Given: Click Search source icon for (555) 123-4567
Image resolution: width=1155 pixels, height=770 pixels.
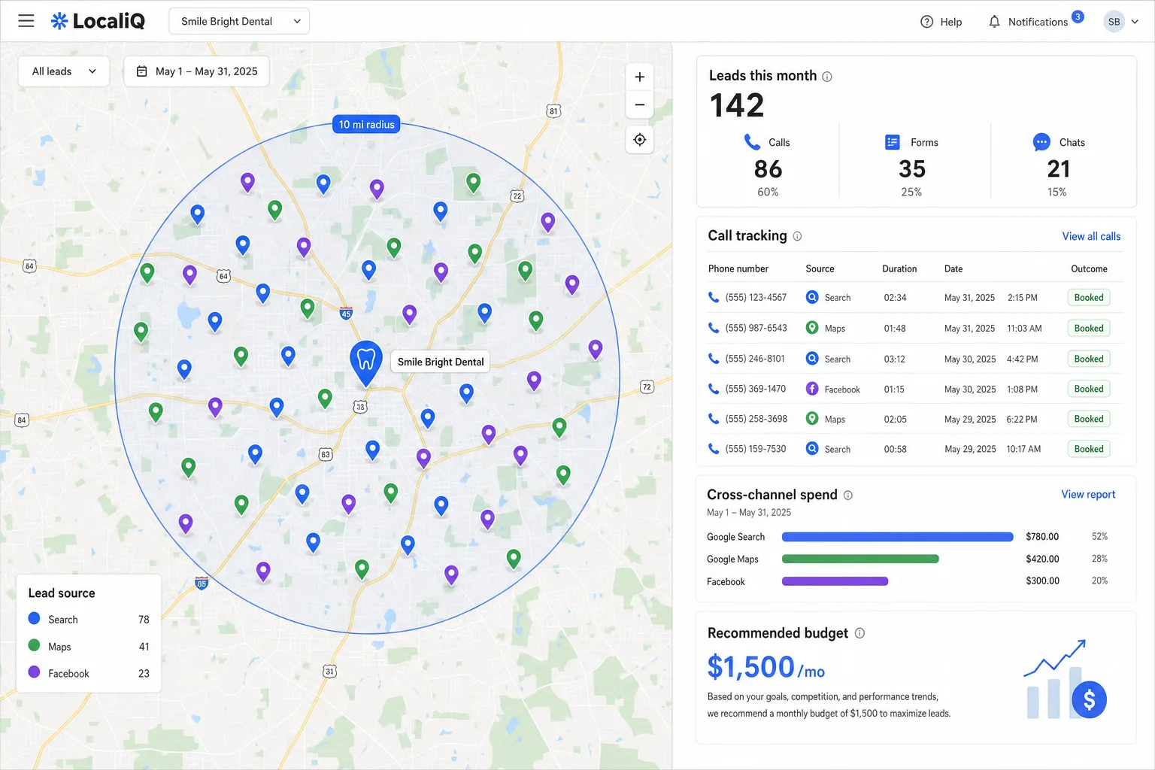Looking at the screenshot, I should (812, 297).
